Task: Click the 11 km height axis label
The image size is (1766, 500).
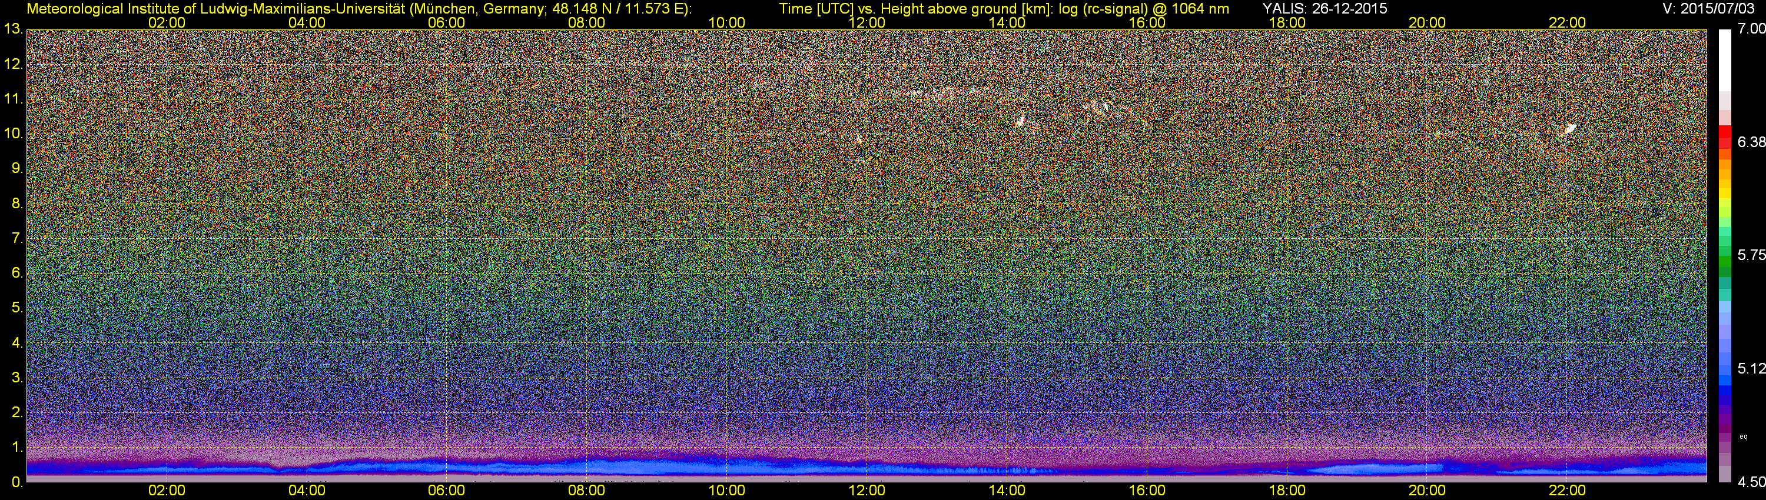Action: (12, 99)
